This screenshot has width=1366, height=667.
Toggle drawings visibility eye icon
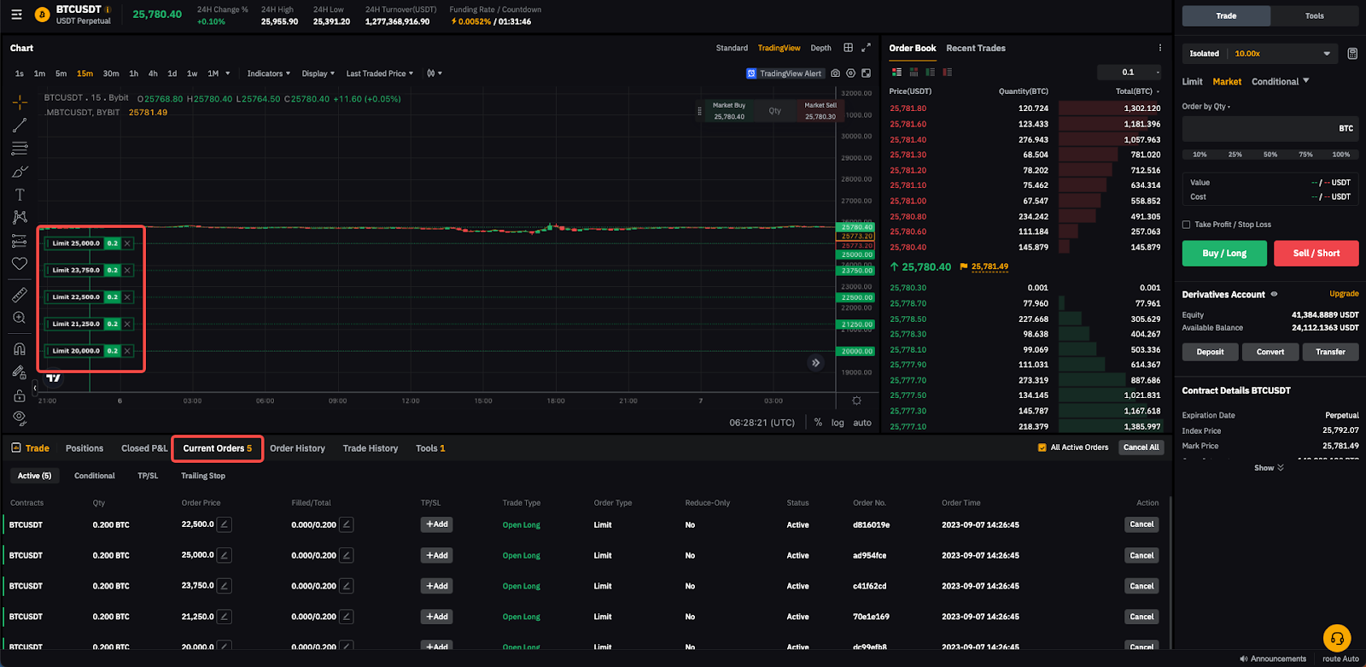(x=20, y=418)
